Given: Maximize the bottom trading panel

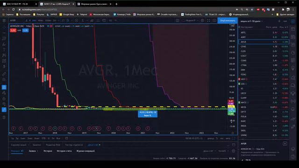Looking at the screenshot, I should pos(234,145).
